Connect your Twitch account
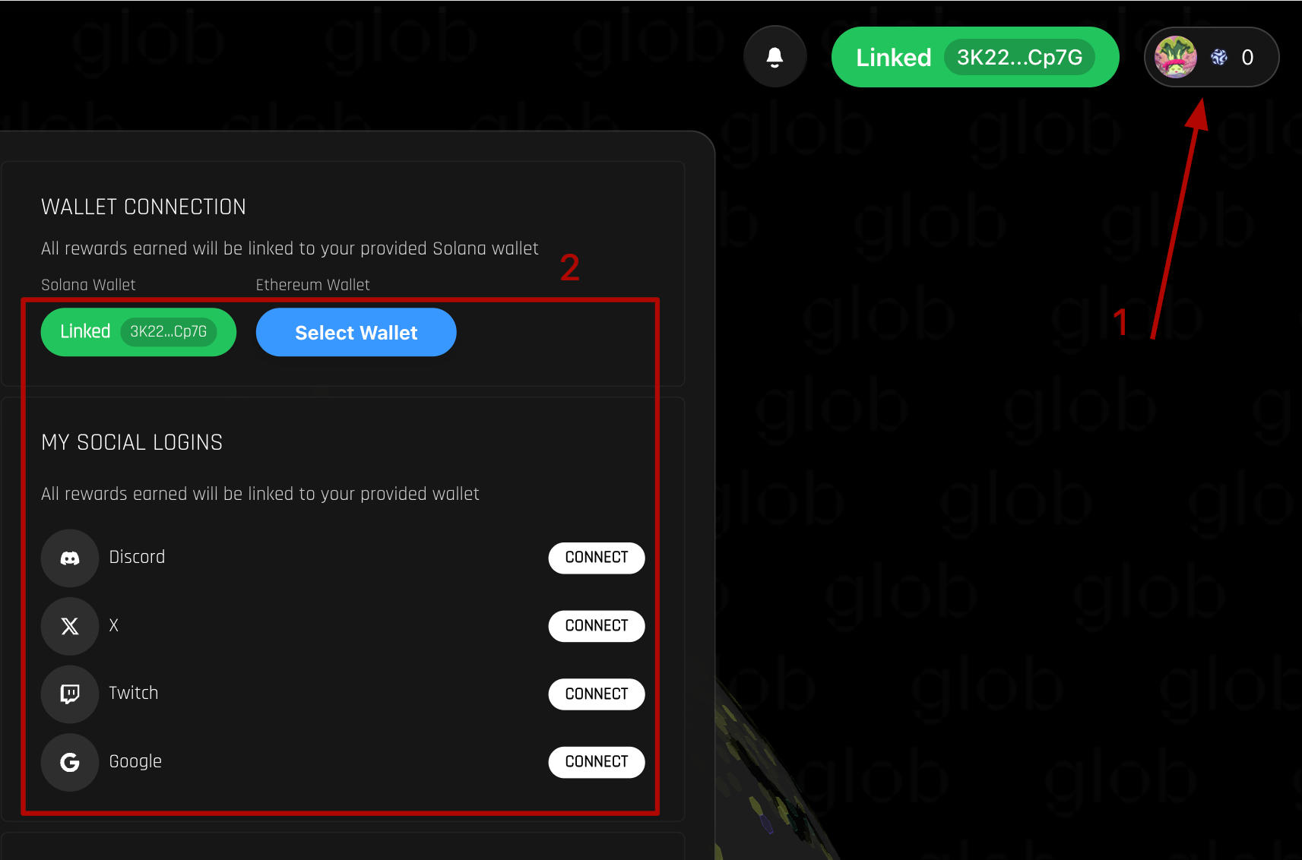 (x=597, y=694)
